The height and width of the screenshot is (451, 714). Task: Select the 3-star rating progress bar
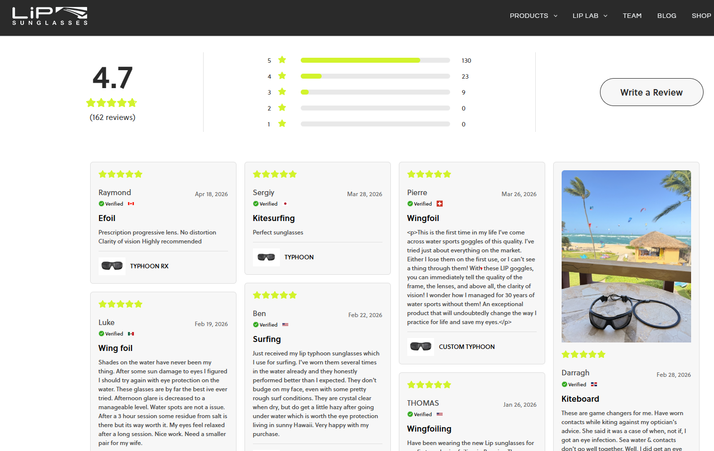[375, 92]
